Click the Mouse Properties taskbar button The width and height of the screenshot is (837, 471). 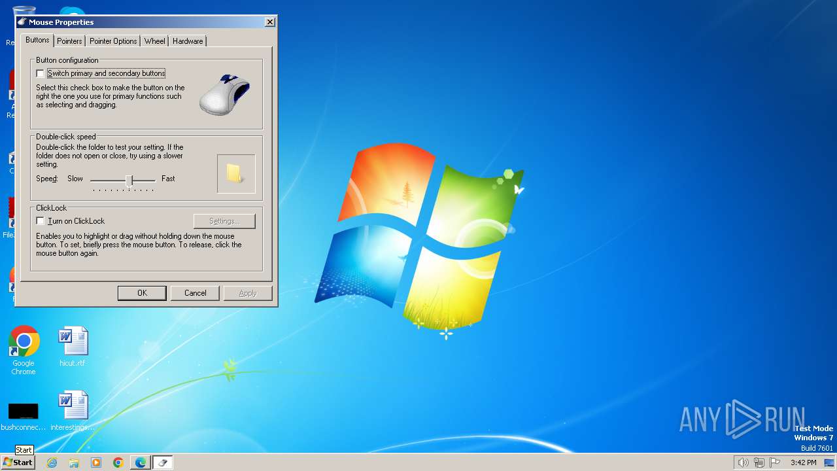[163, 462]
